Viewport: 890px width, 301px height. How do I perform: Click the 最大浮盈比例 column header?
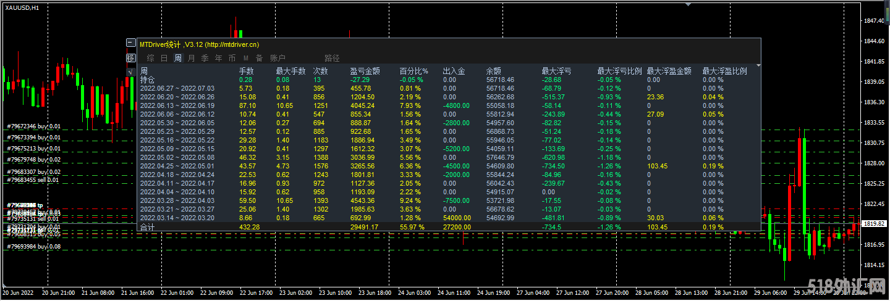[724, 71]
